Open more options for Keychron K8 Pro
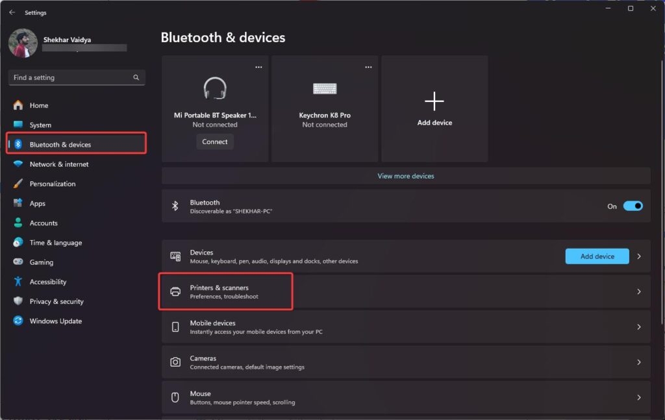 [368, 67]
